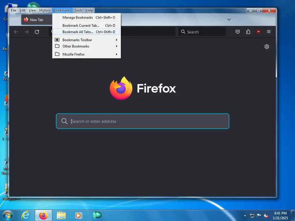Click the reload page icon

coord(37,32)
